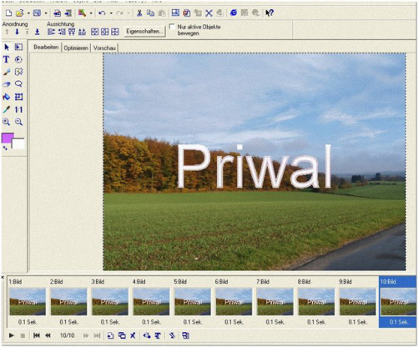Click the New file icon

[x=8, y=13]
